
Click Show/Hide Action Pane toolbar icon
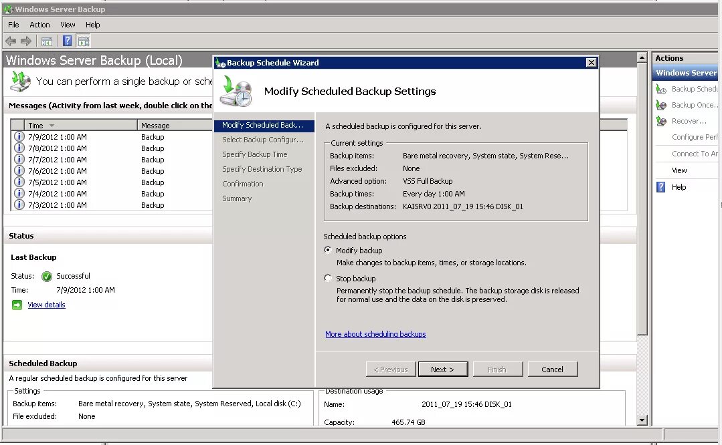click(84, 41)
